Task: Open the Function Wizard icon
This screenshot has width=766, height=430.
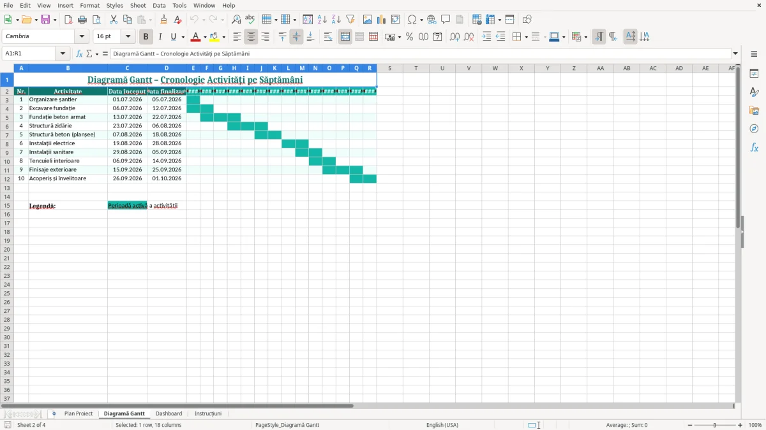Action: (80, 54)
